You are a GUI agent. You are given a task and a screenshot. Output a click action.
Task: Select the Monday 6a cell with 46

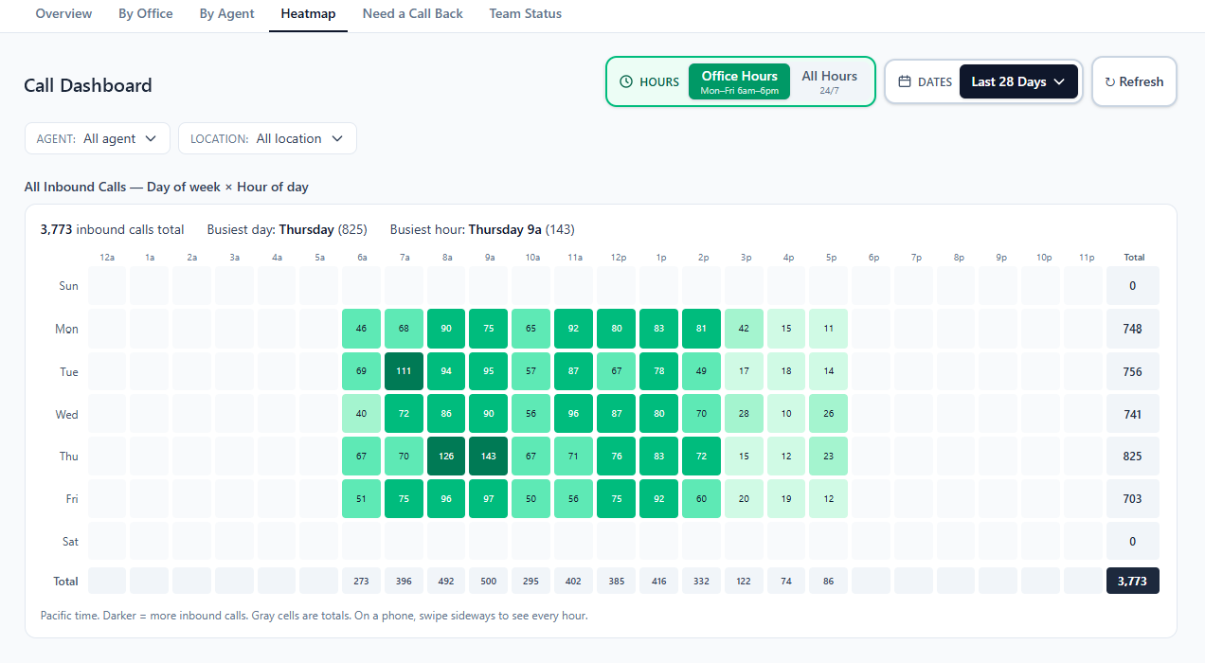click(361, 329)
